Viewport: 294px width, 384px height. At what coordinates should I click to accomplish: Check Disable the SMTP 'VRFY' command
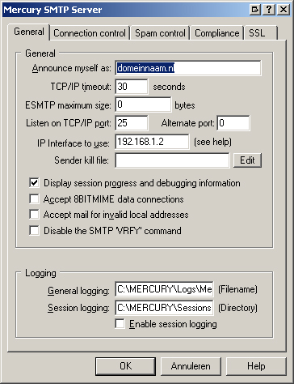coord(34,231)
